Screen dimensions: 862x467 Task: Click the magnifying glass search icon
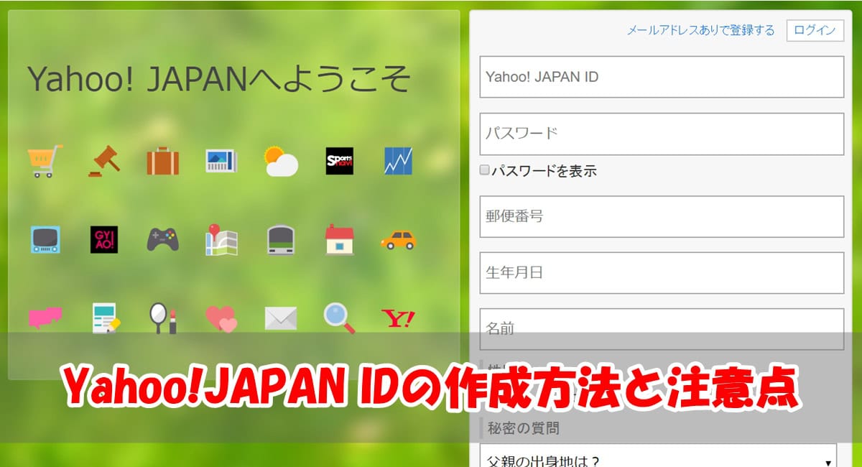(x=339, y=318)
